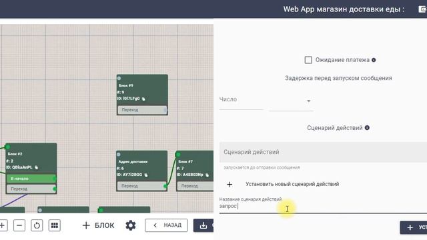This screenshot has height=240, width=427.
Task: Copy ID A4S803Np of Блок #7
Action: click(x=207, y=175)
